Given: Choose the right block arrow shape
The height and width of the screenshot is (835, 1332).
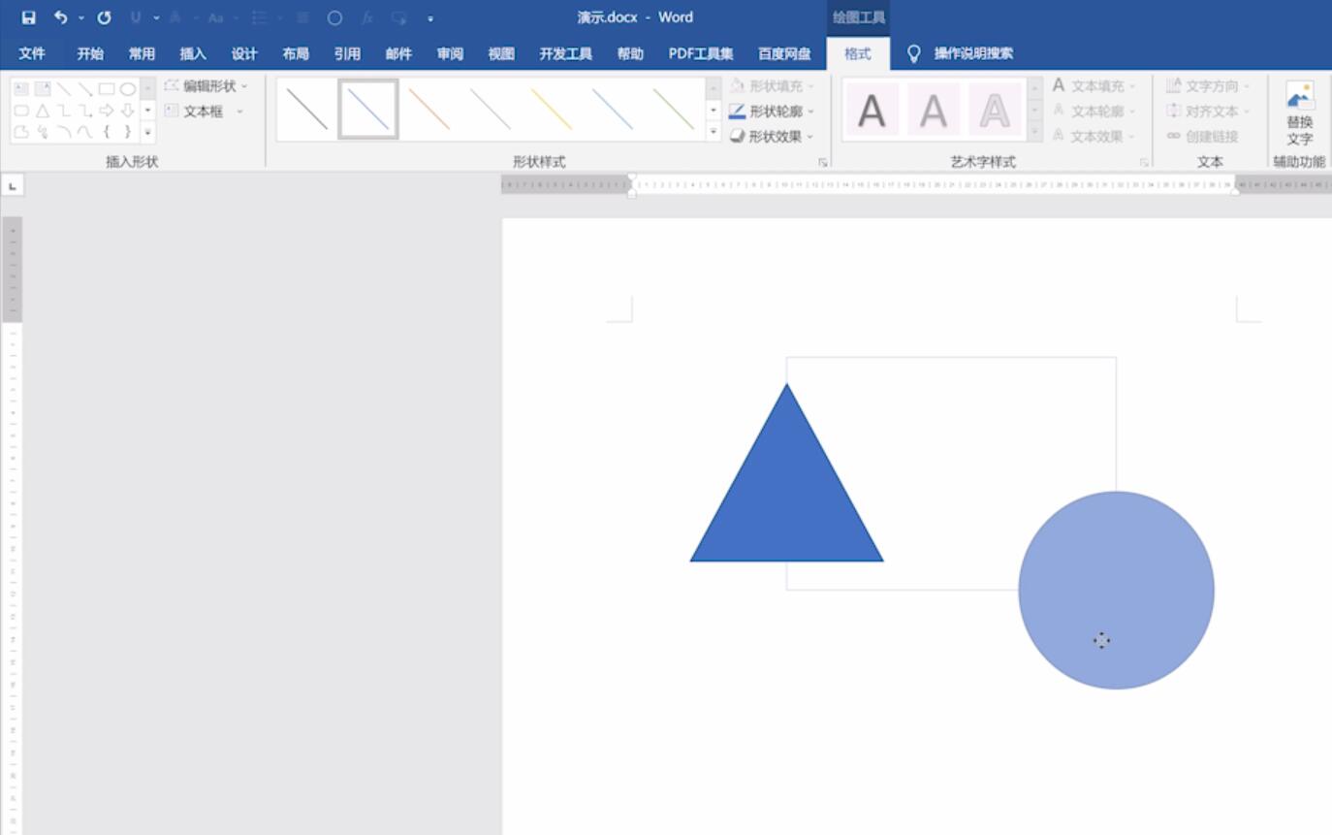Looking at the screenshot, I should 107,111.
